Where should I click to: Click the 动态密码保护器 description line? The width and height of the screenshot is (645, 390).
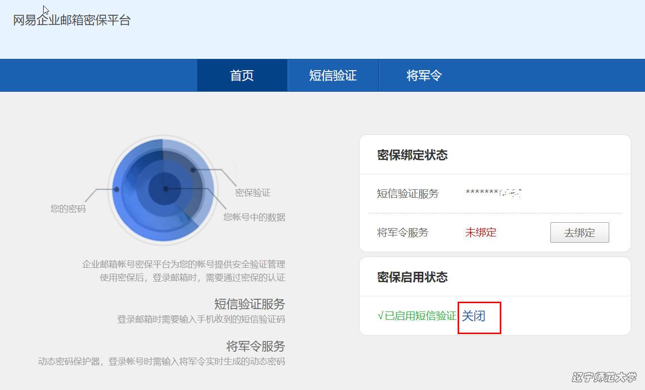coord(161,362)
